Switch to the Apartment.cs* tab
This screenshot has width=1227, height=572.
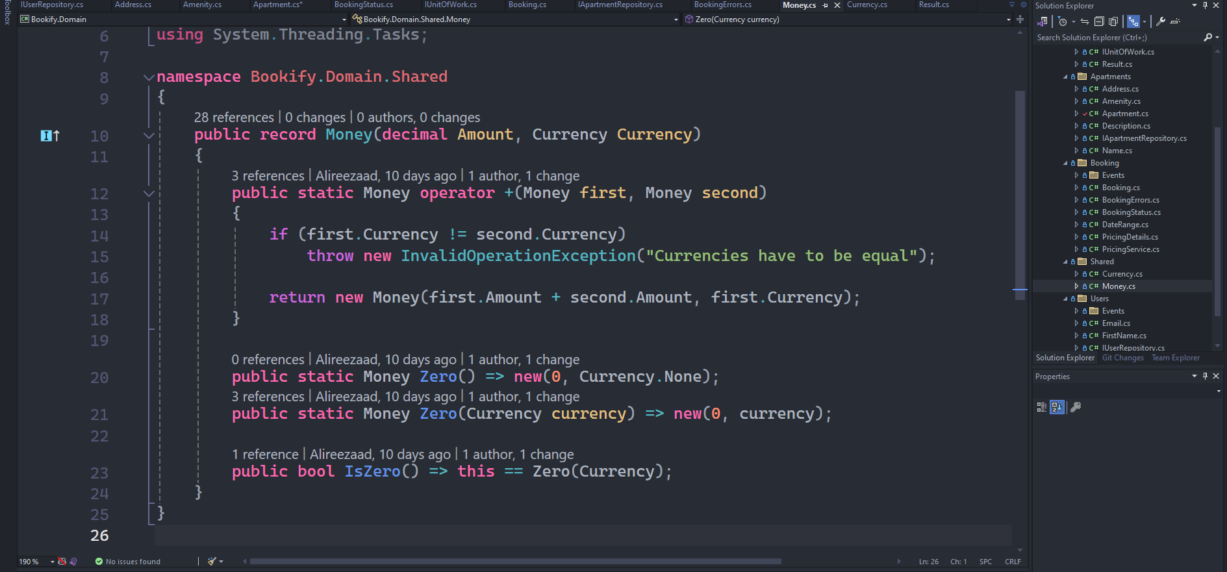pyautogui.click(x=277, y=5)
